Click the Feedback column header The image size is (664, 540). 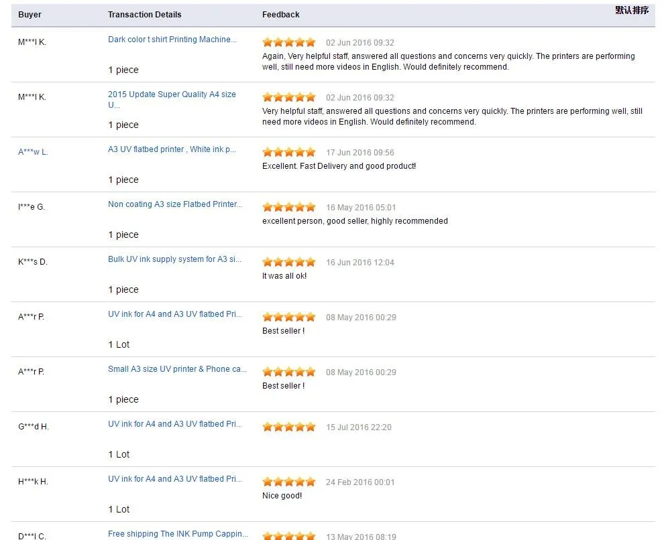[x=281, y=15]
